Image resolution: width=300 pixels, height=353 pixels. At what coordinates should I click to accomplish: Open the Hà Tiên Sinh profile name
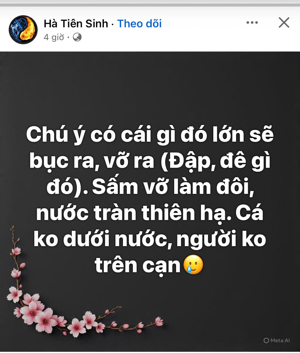[x=76, y=23]
